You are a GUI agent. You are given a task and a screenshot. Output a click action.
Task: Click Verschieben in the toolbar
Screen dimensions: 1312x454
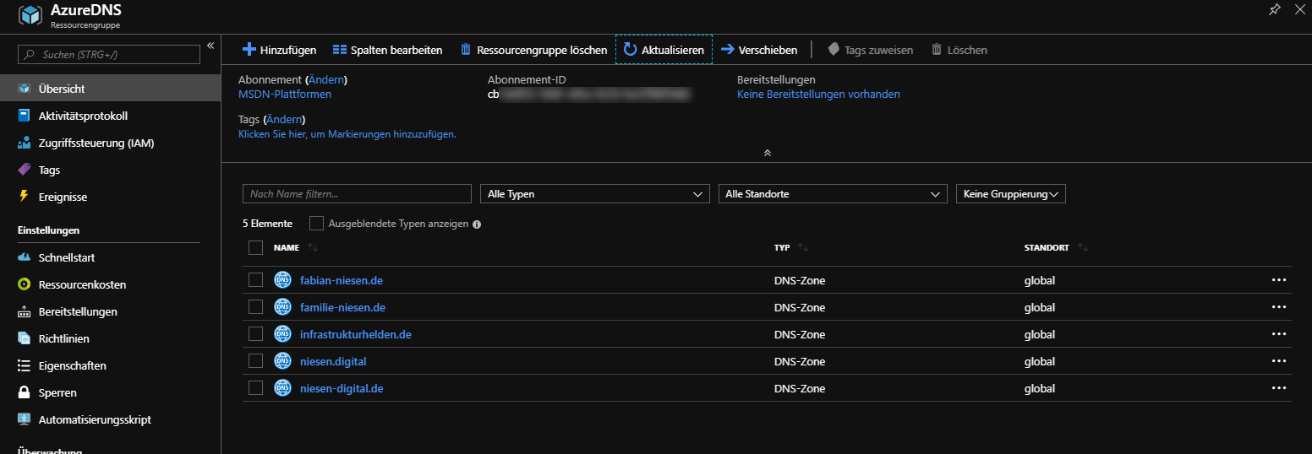click(x=758, y=50)
